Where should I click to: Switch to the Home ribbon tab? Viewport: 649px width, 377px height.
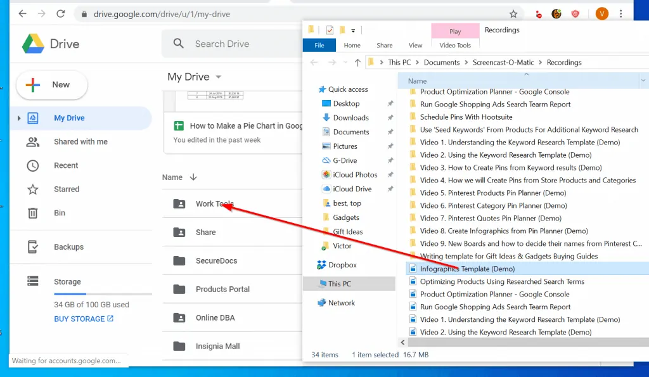pyautogui.click(x=352, y=45)
